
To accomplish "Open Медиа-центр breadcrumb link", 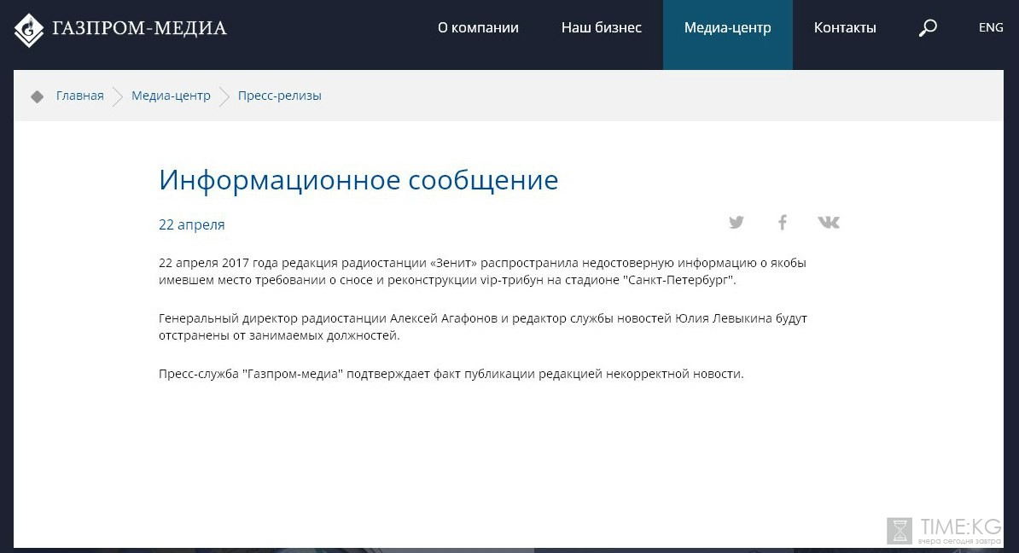I will pos(171,96).
